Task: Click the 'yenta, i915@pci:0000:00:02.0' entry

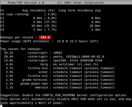Action: coord(79,57)
